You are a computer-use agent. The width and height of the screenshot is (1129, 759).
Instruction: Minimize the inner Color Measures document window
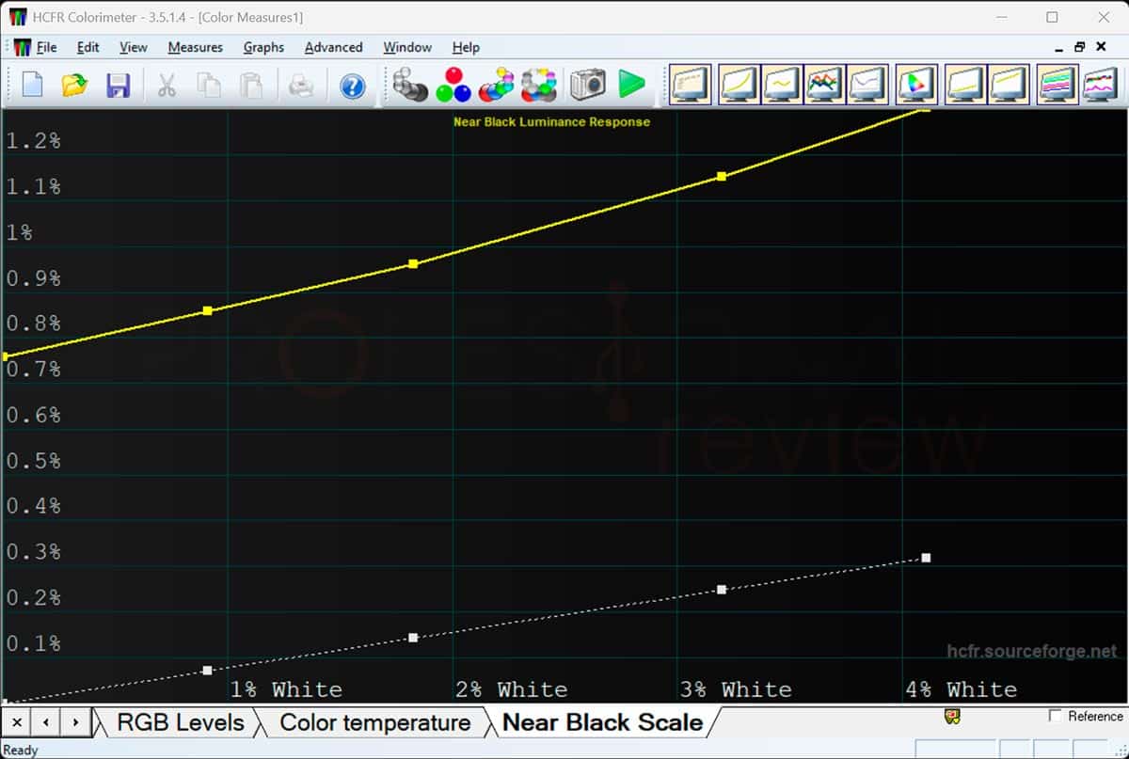coord(1059,46)
